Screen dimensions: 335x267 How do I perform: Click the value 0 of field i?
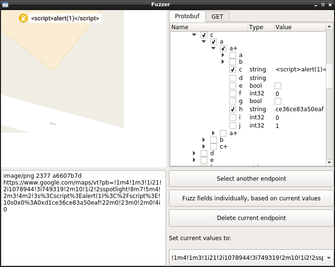(x=277, y=118)
